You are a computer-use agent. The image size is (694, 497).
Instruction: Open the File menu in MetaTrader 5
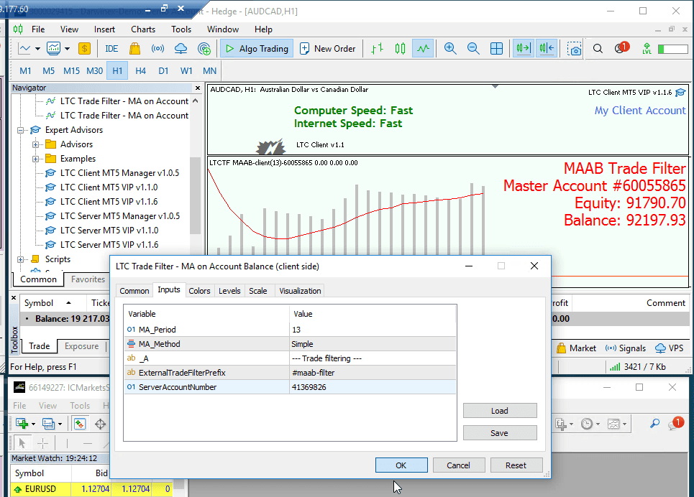coord(38,29)
